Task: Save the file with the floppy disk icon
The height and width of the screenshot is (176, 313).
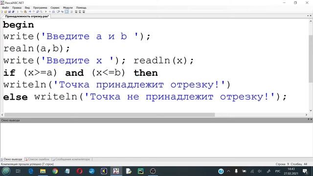Action: click(x=9, y=12)
